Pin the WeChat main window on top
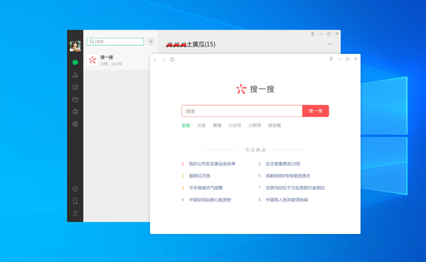The width and height of the screenshot is (426, 262). [x=312, y=33]
